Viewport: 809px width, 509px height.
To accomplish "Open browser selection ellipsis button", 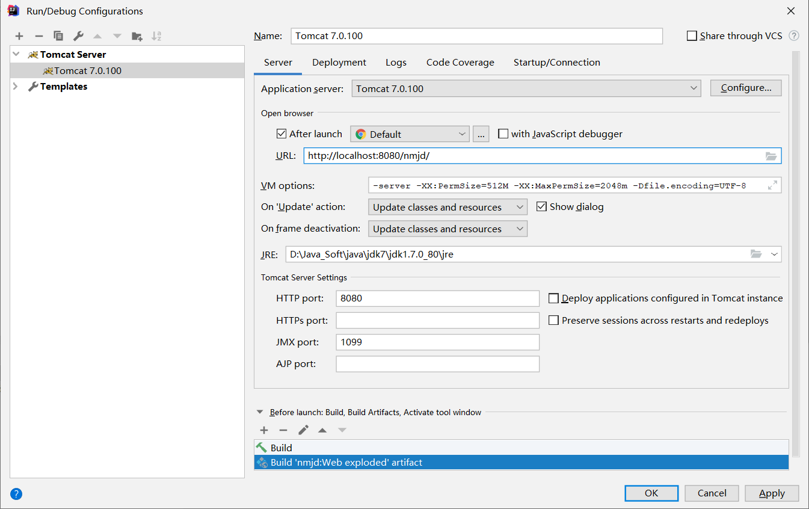I will click(x=481, y=134).
